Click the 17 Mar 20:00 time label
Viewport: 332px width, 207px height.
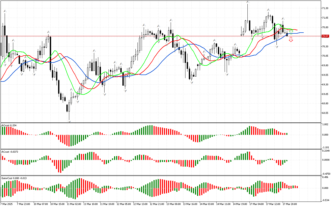(289, 204)
